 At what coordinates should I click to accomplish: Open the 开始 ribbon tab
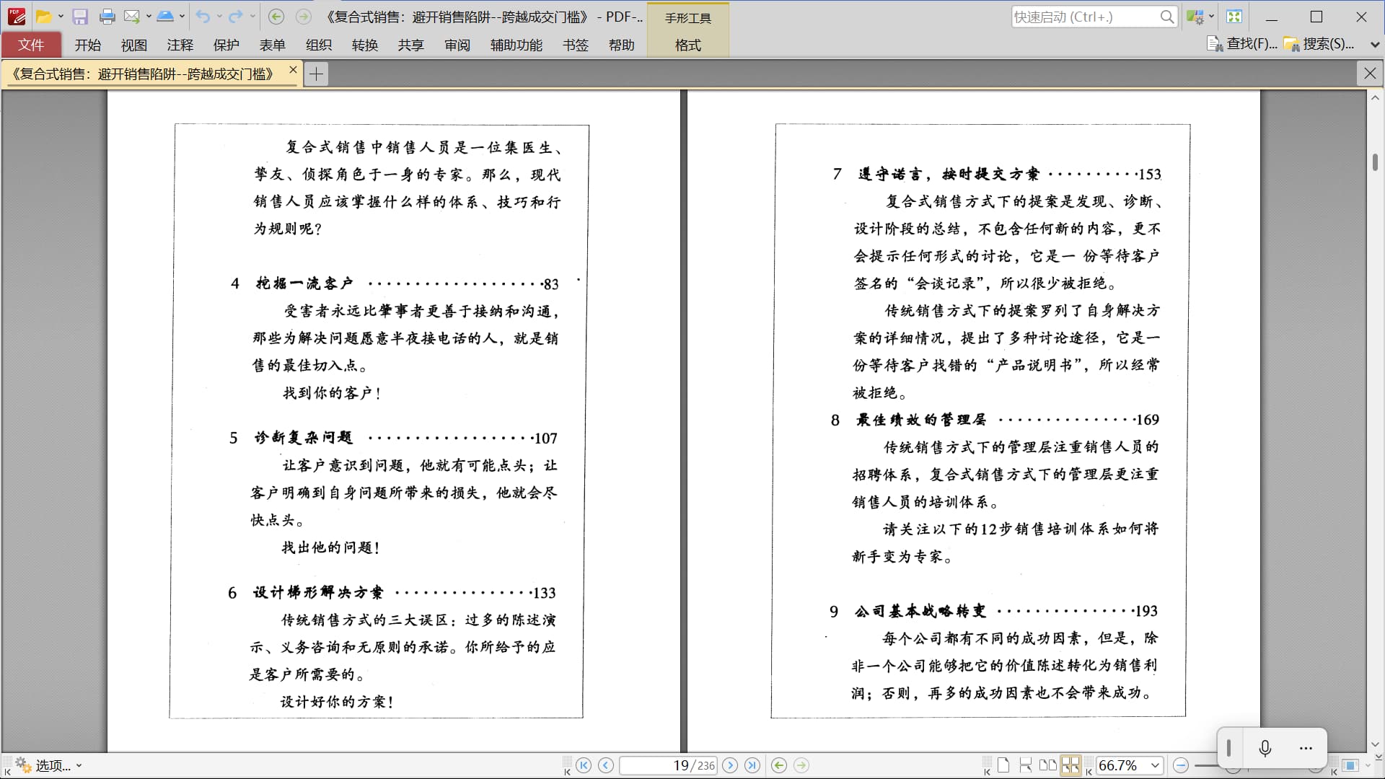(x=88, y=45)
